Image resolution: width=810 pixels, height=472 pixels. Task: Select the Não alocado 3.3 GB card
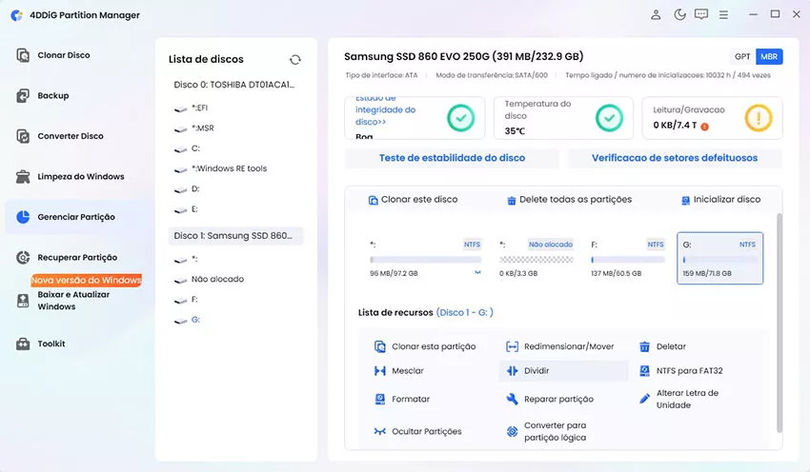tap(537, 259)
